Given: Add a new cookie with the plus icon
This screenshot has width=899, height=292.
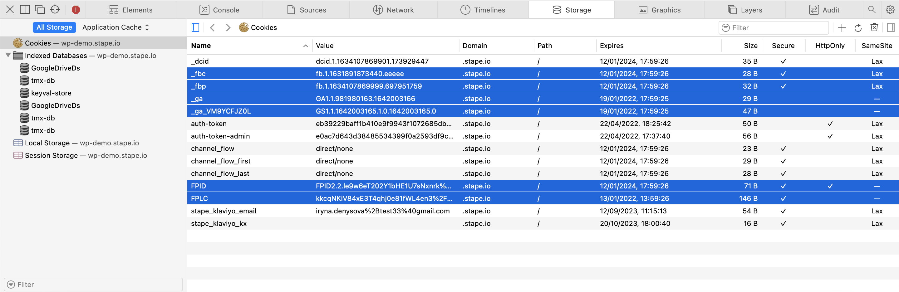Looking at the screenshot, I should pos(842,27).
